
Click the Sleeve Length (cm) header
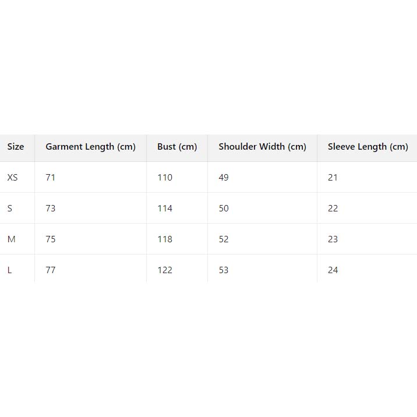pyautogui.click(x=367, y=147)
